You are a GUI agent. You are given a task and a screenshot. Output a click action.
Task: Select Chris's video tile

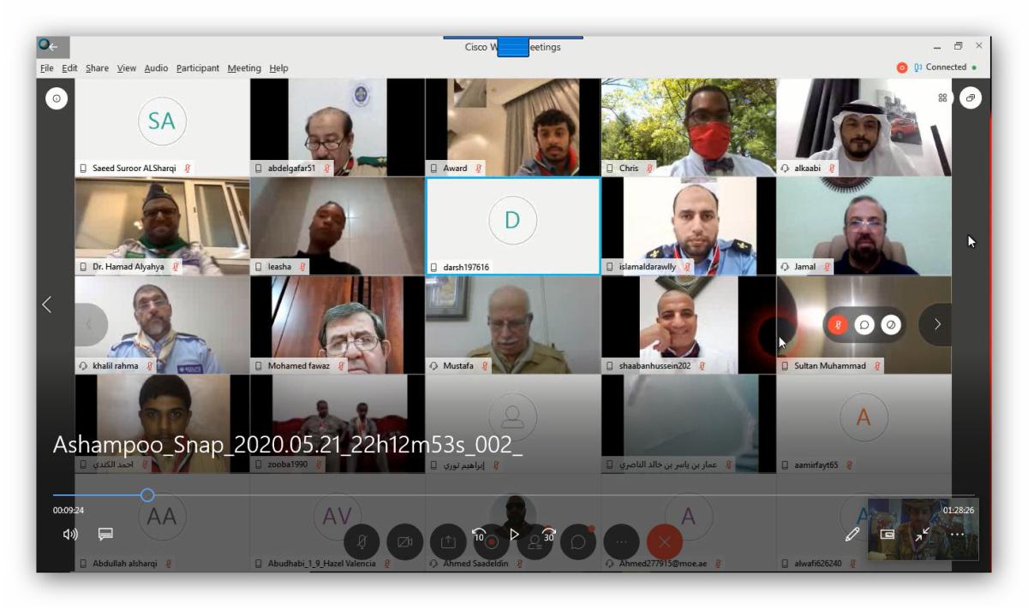pos(689,127)
